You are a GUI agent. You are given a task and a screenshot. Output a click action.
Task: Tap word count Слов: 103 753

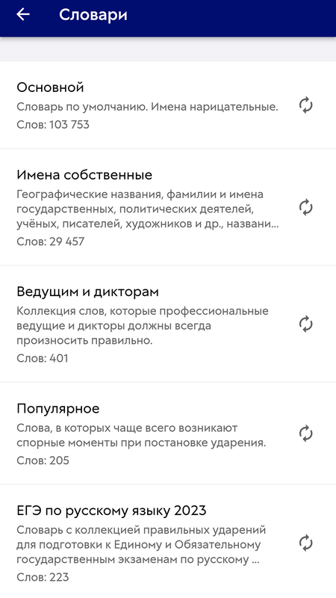pos(53,125)
